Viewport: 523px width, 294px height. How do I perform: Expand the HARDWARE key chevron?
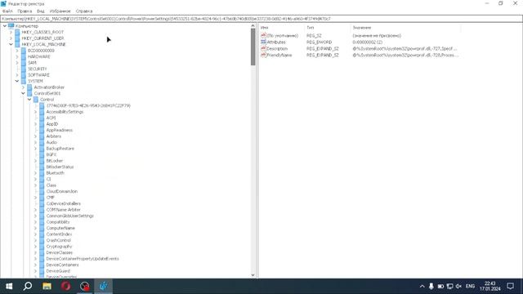click(17, 56)
